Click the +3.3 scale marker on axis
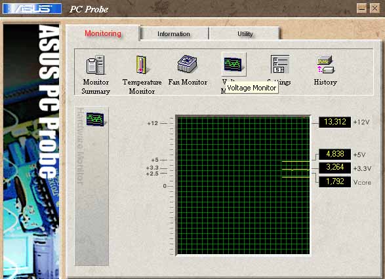Image resolution: width=385 pixels, height=279 pixels. (x=152, y=168)
